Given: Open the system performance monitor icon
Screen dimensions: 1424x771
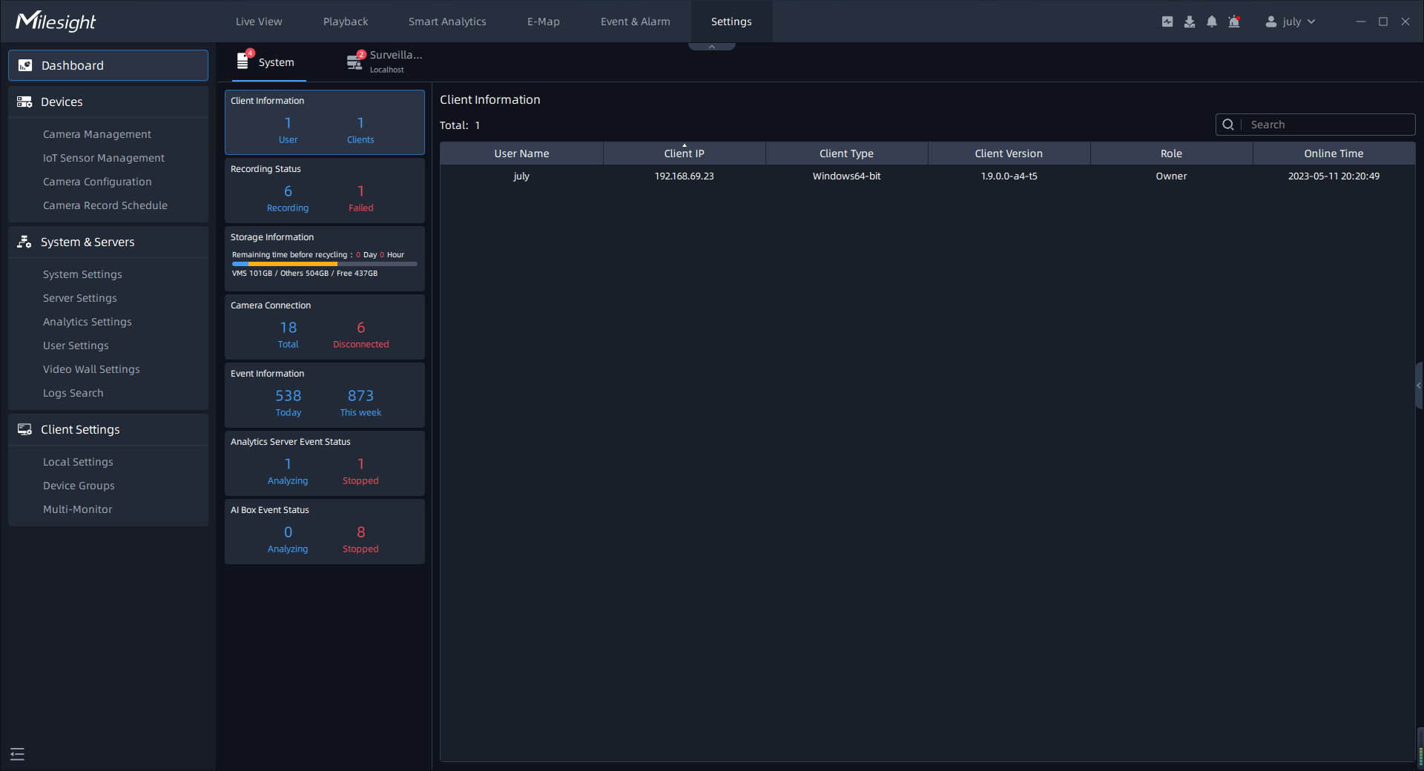Looking at the screenshot, I should coord(1167,21).
